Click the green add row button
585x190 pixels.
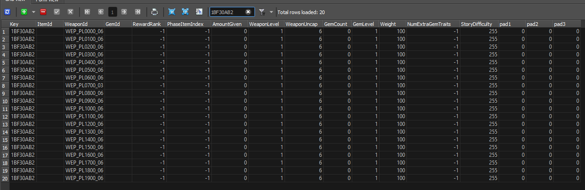point(24,12)
